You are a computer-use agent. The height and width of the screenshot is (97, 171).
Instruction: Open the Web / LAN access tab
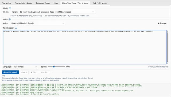coord(100,3)
